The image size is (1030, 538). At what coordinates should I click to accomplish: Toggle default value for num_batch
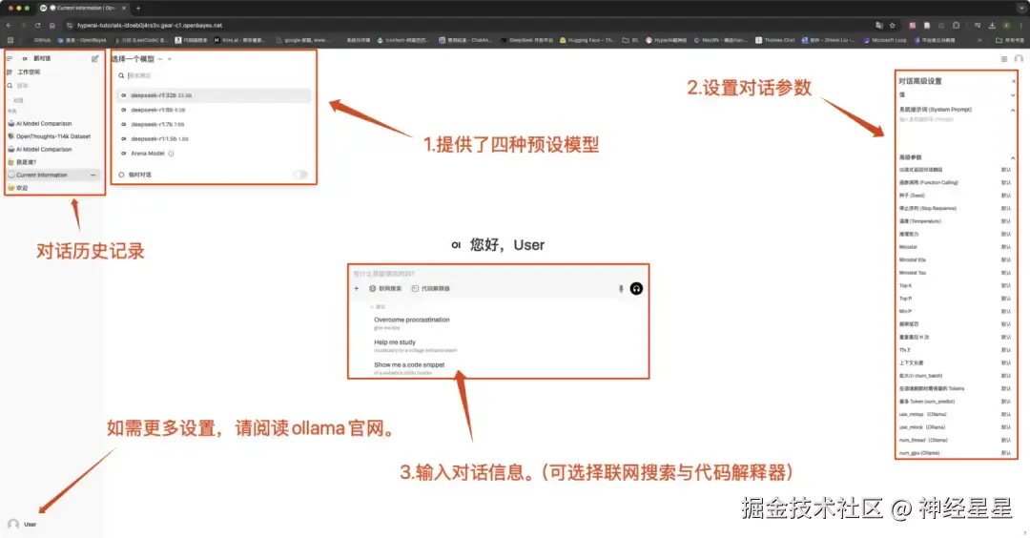1006,376
